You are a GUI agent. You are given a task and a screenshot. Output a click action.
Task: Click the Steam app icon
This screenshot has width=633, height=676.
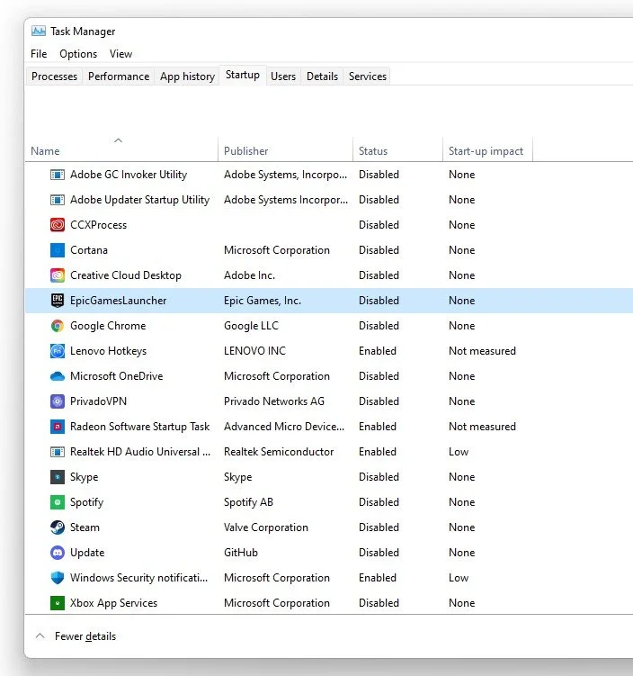point(58,527)
